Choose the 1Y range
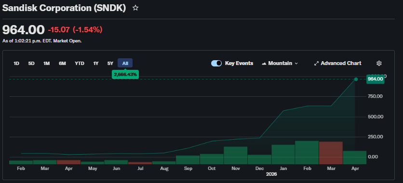 (96, 64)
